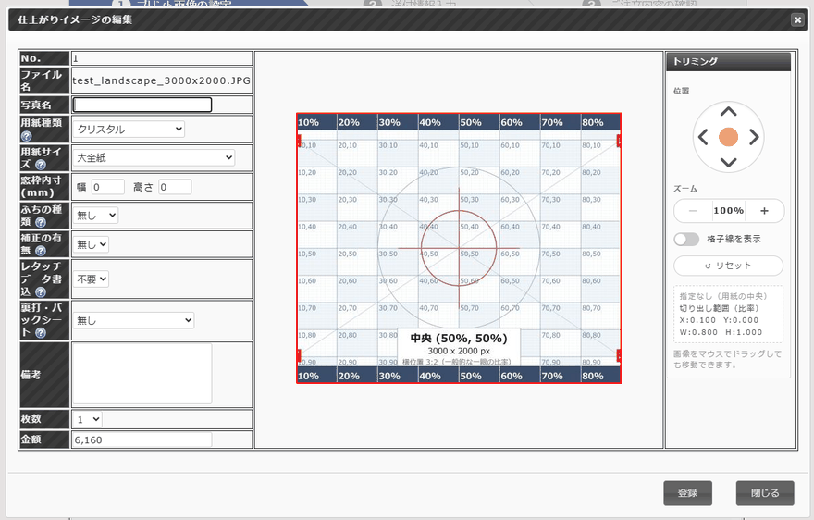
Task: Open the 用紙サイズ dropdown showing 大全紙
Action: coord(154,158)
